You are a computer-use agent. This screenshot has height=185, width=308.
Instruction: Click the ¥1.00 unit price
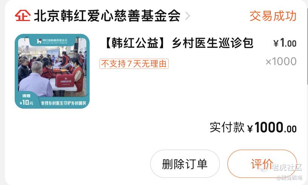click(285, 43)
